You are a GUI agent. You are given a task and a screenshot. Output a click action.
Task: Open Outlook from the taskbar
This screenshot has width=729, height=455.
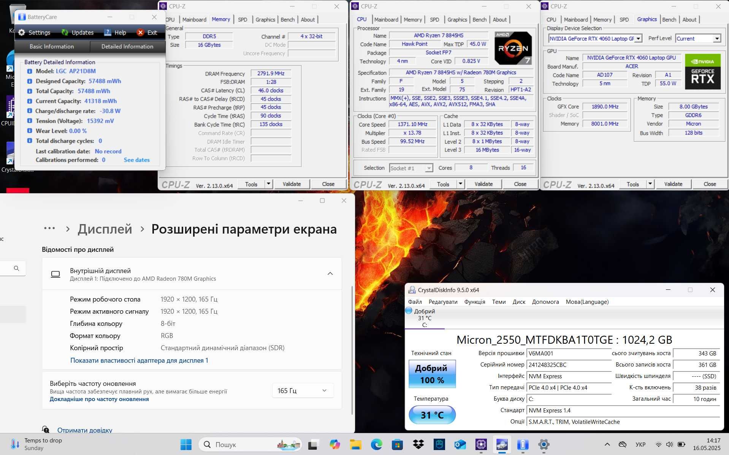pos(460,444)
